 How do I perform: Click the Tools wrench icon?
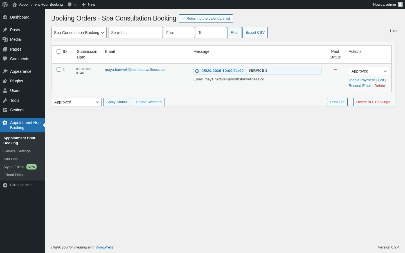5,100
